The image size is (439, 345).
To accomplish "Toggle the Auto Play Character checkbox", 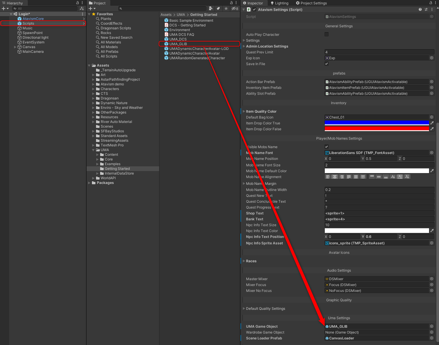I will click(x=327, y=34).
